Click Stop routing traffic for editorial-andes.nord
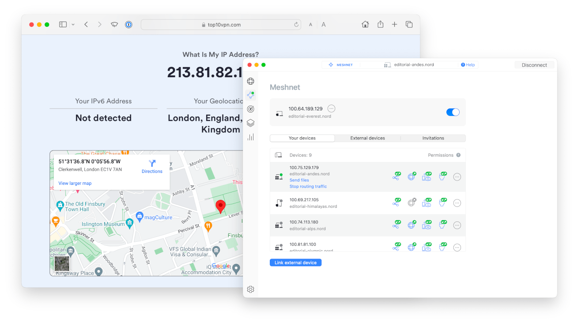The image size is (574, 319). pos(308,186)
